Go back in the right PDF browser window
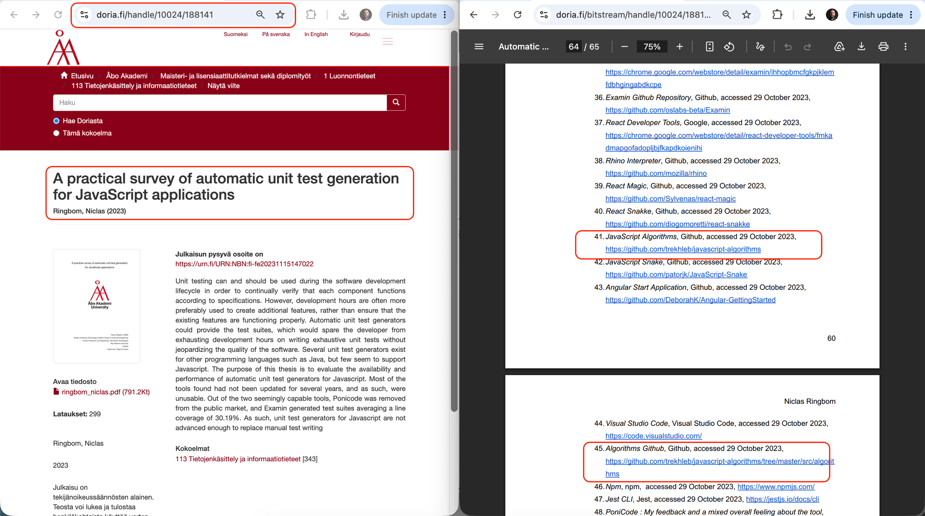Screen dimensions: 925x516 (474, 14)
